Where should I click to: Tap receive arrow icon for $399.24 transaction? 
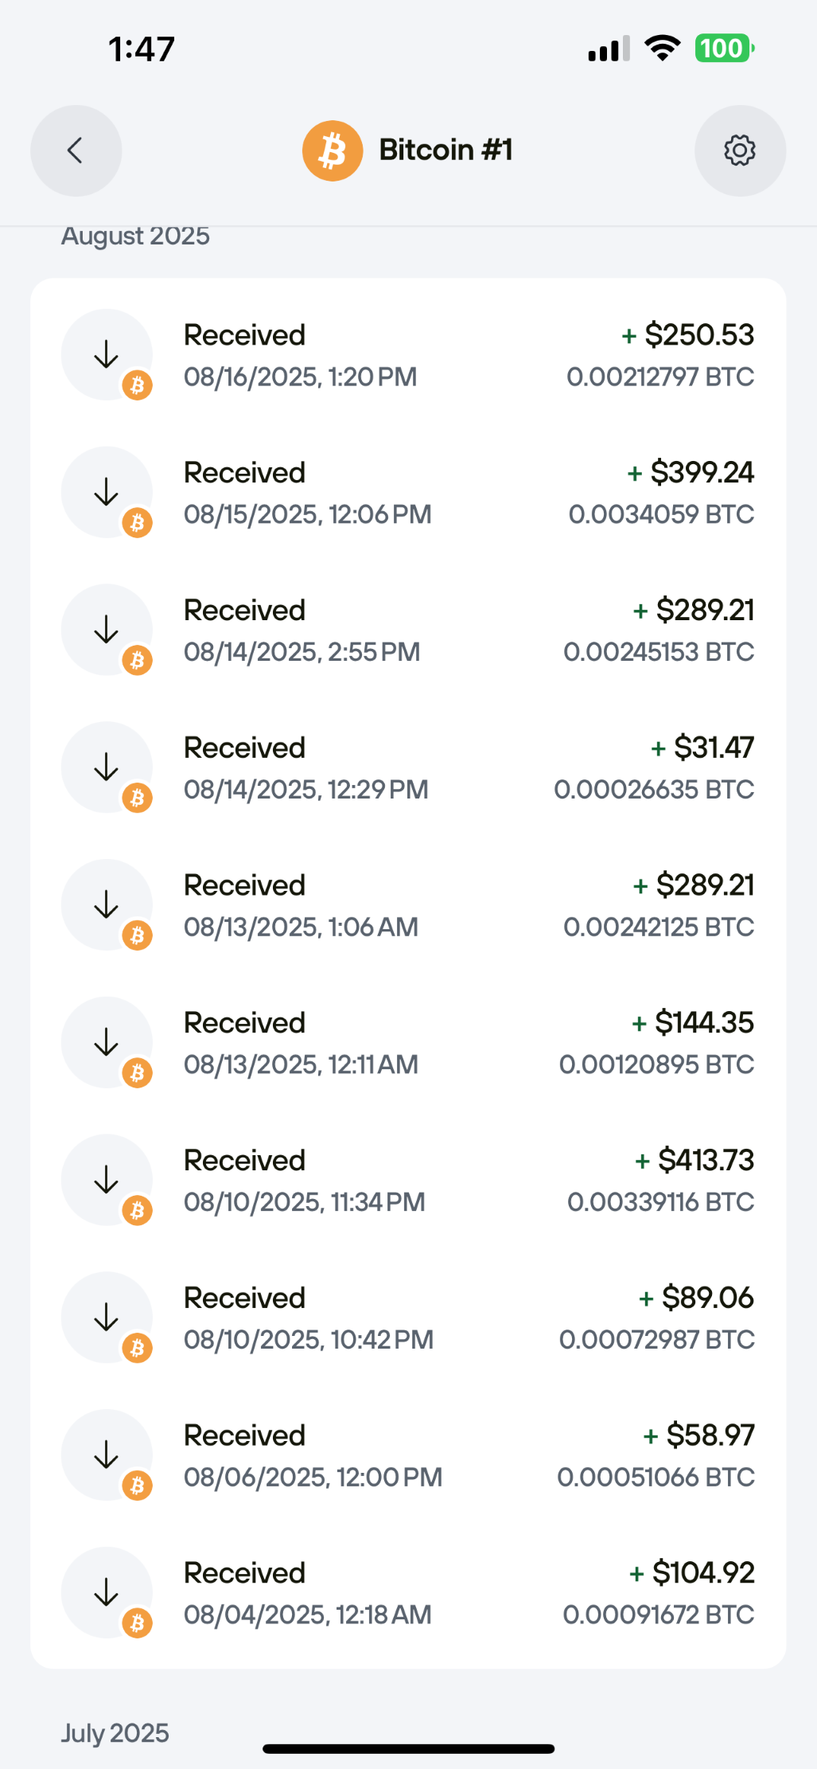tap(107, 492)
